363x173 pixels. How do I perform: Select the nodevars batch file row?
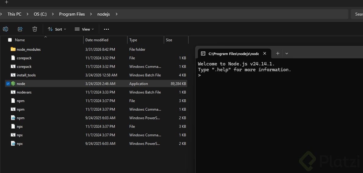[24, 92]
